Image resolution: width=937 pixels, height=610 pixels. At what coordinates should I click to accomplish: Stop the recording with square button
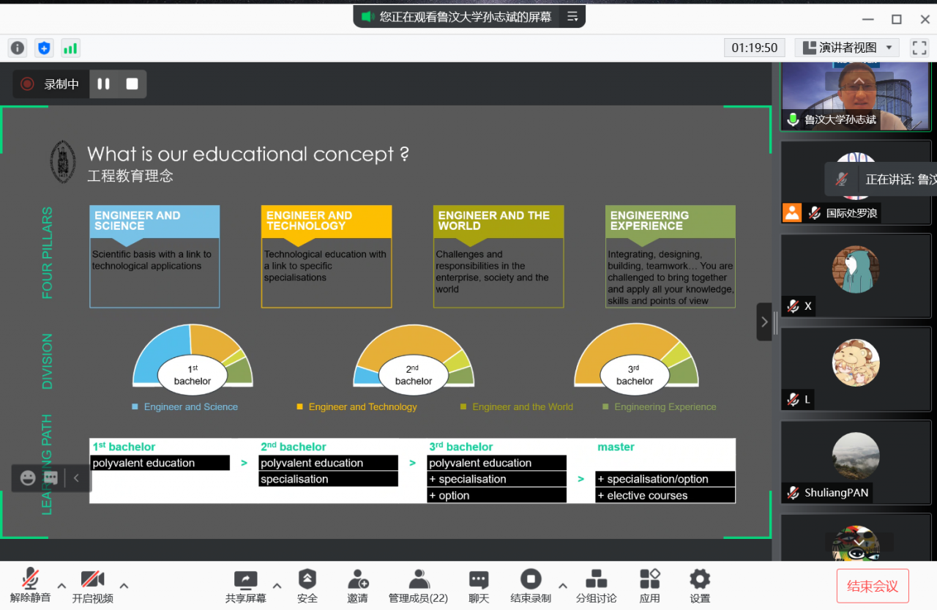(x=132, y=84)
